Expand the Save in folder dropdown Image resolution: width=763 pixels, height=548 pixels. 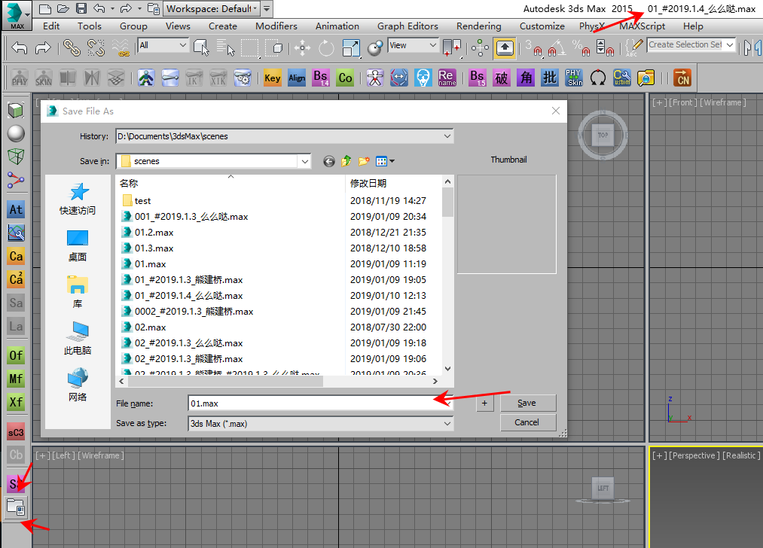tap(304, 161)
